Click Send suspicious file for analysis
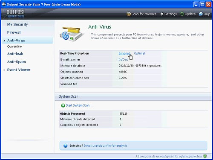The height and width of the screenshot is (160, 213). 105,145
